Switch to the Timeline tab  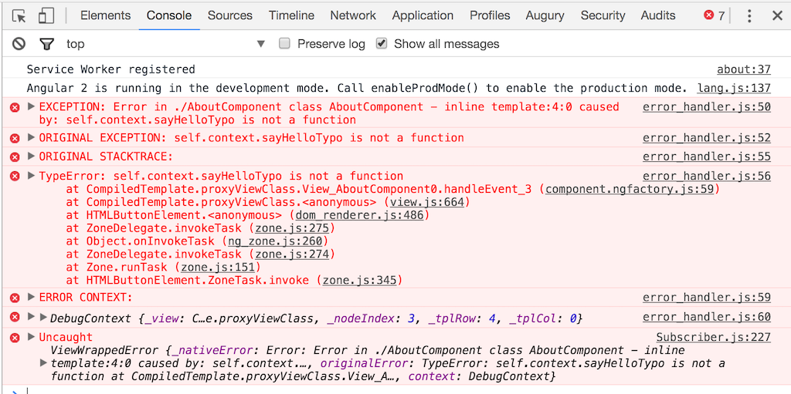coord(291,15)
